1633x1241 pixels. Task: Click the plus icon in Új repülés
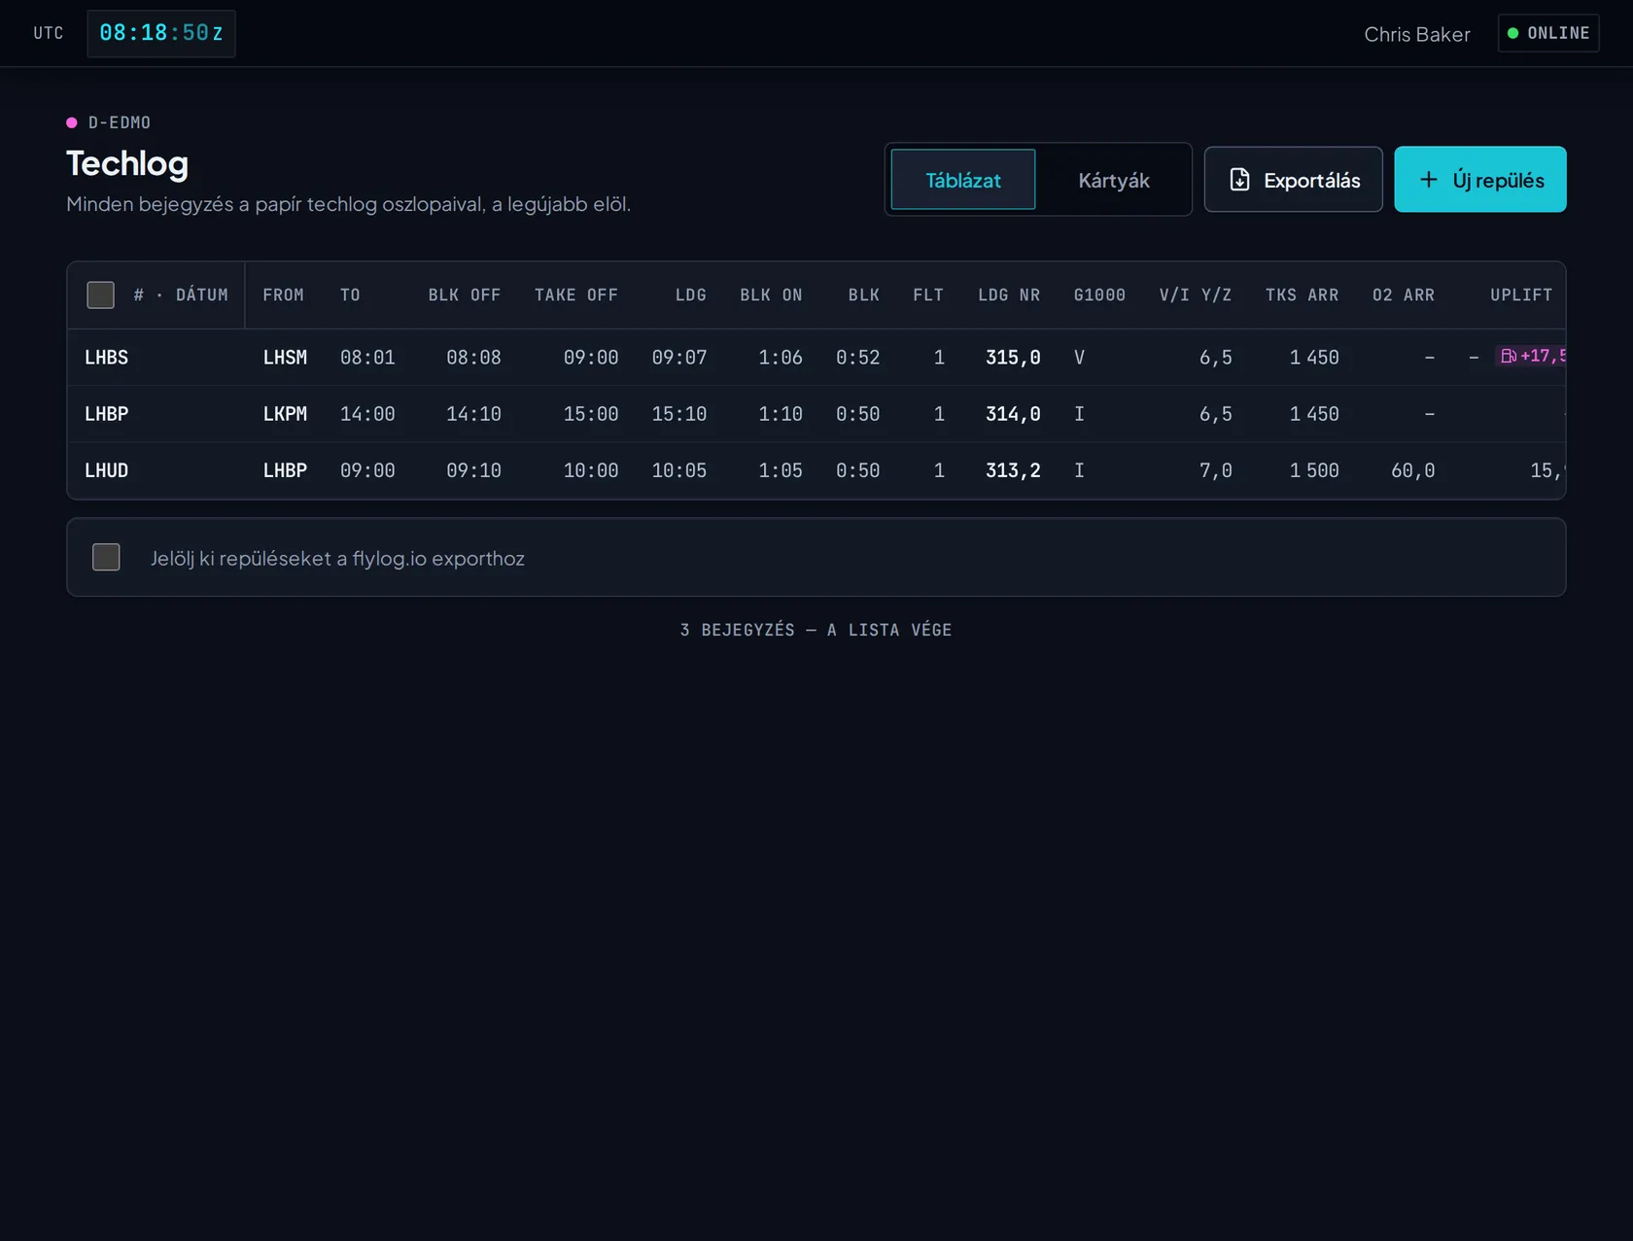[1428, 180]
